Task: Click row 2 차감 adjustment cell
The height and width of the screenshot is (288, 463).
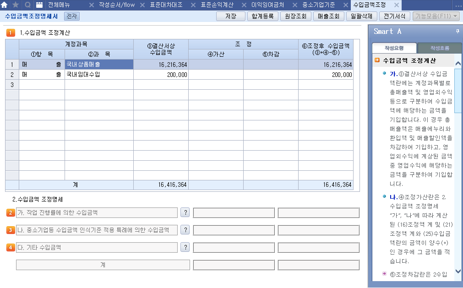Action: coord(271,74)
